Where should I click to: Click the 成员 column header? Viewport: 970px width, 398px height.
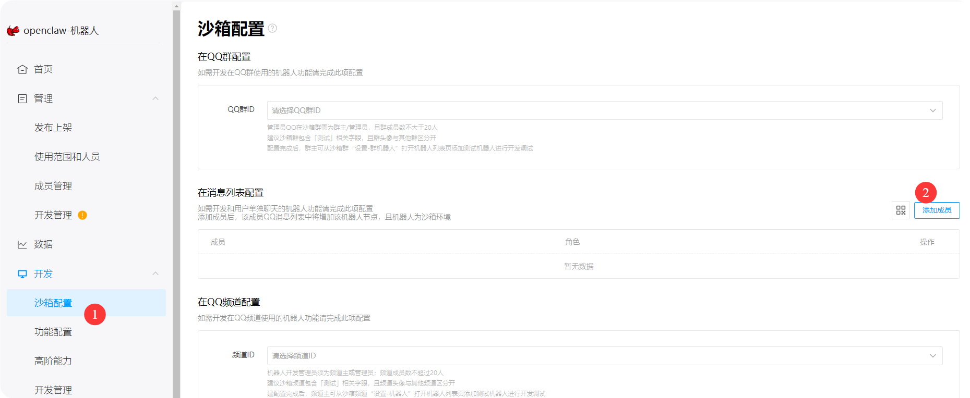pos(218,242)
